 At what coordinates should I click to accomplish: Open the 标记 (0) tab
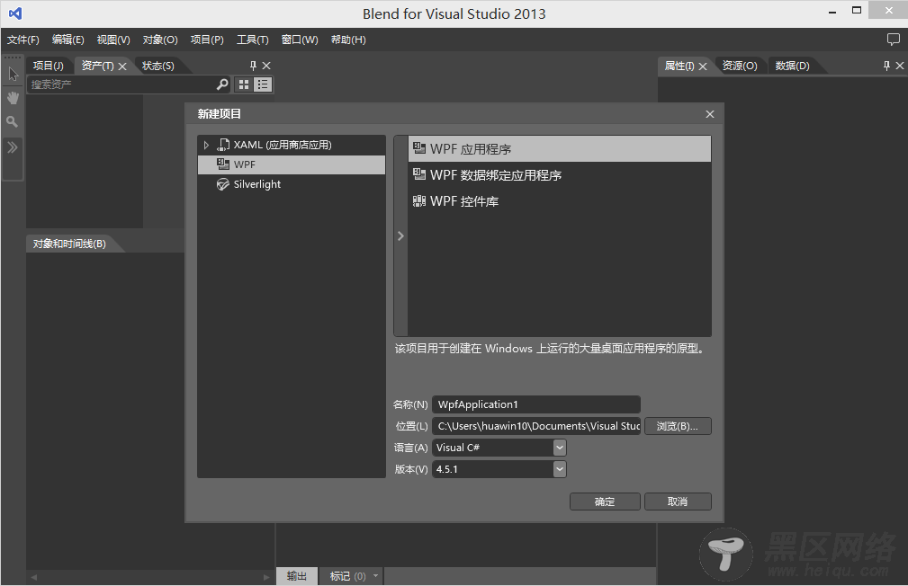click(347, 576)
